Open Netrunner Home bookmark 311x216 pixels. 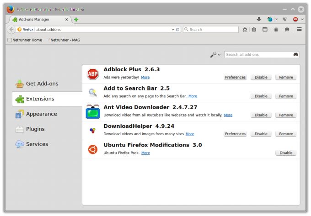point(25,40)
